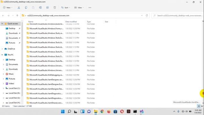Open terminal window icon on taskbar

[135, 111]
